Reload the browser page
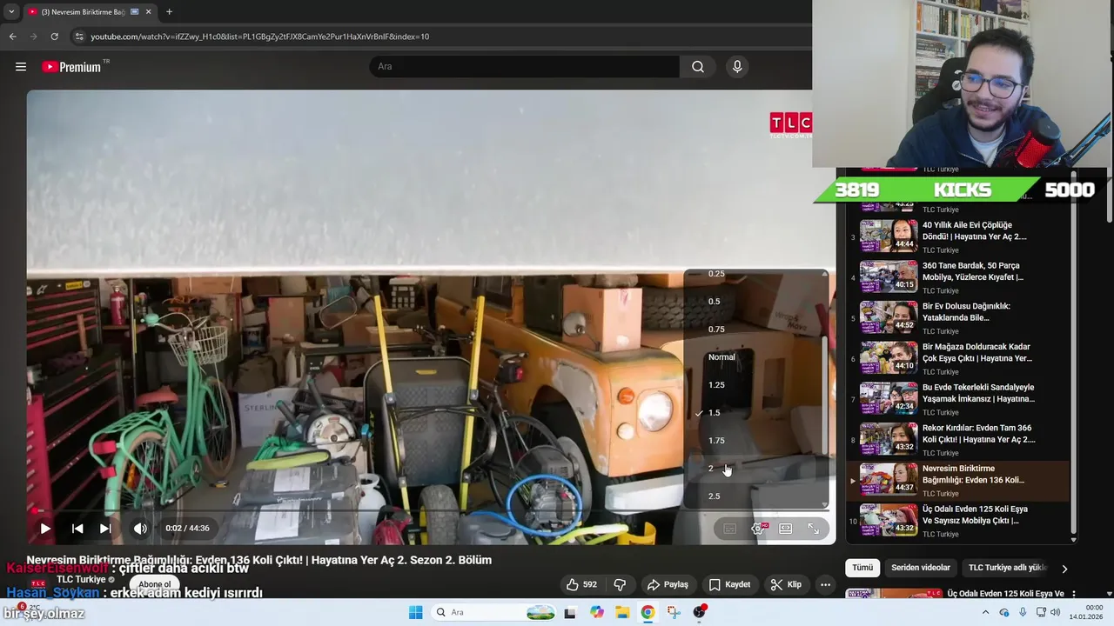 pyautogui.click(x=54, y=37)
